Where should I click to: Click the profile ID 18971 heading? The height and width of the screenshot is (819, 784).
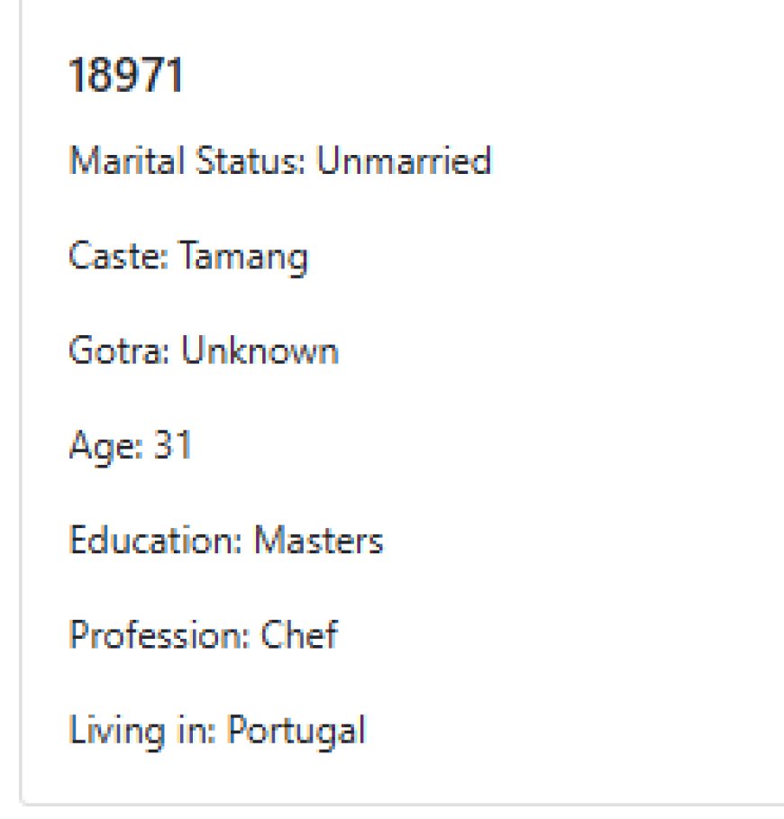[126, 75]
